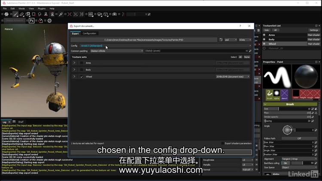
Task: Click the All select button in Texture sets
Action: point(240,57)
